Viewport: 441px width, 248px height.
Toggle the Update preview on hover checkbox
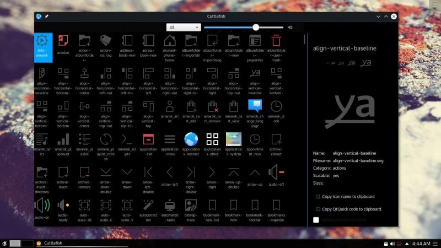click(316, 220)
